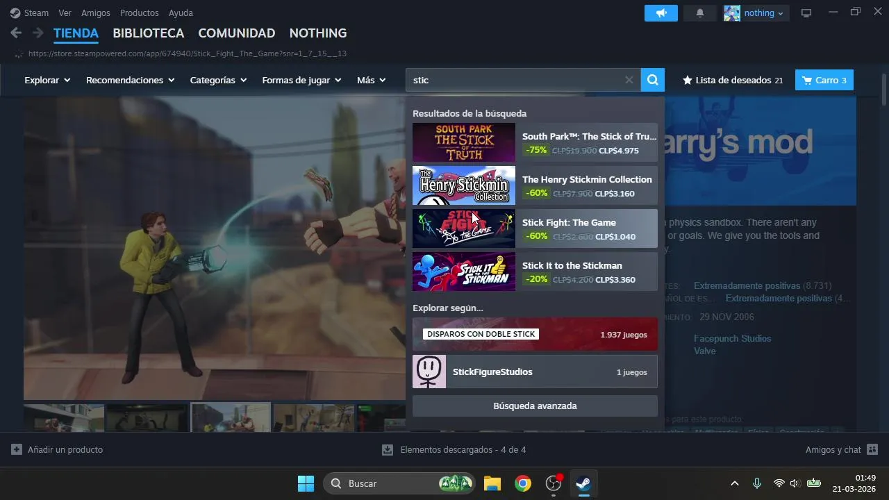Expand the Categorías dropdown
Screen dimensions: 889x500
[218, 80]
